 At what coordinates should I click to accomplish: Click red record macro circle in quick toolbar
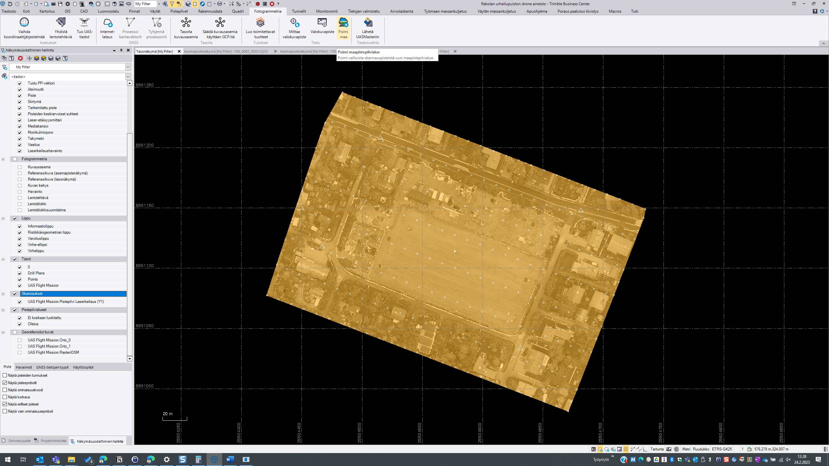pos(258,4)
